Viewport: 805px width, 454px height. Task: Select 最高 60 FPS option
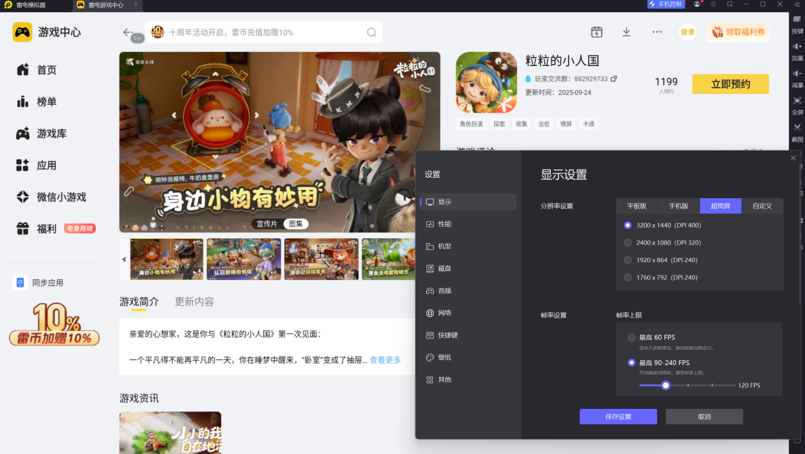632,337
